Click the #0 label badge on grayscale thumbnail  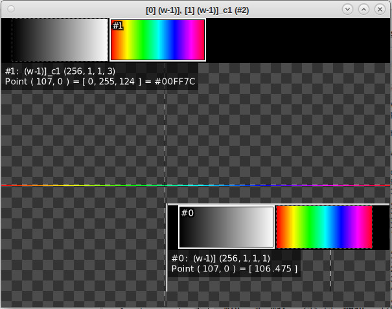coord(187,213)
